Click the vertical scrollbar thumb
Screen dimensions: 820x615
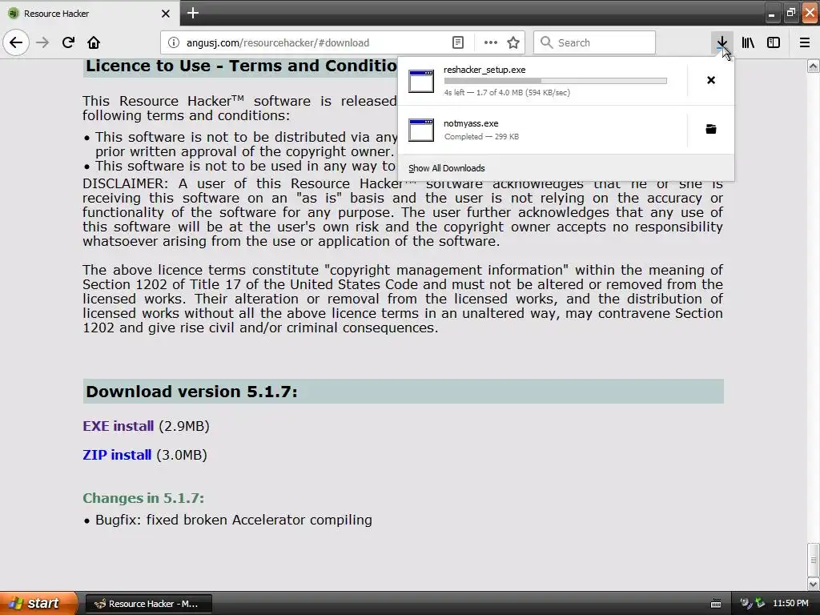point(814,560)
